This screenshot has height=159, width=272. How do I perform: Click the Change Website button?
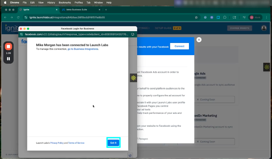(240, 28)
